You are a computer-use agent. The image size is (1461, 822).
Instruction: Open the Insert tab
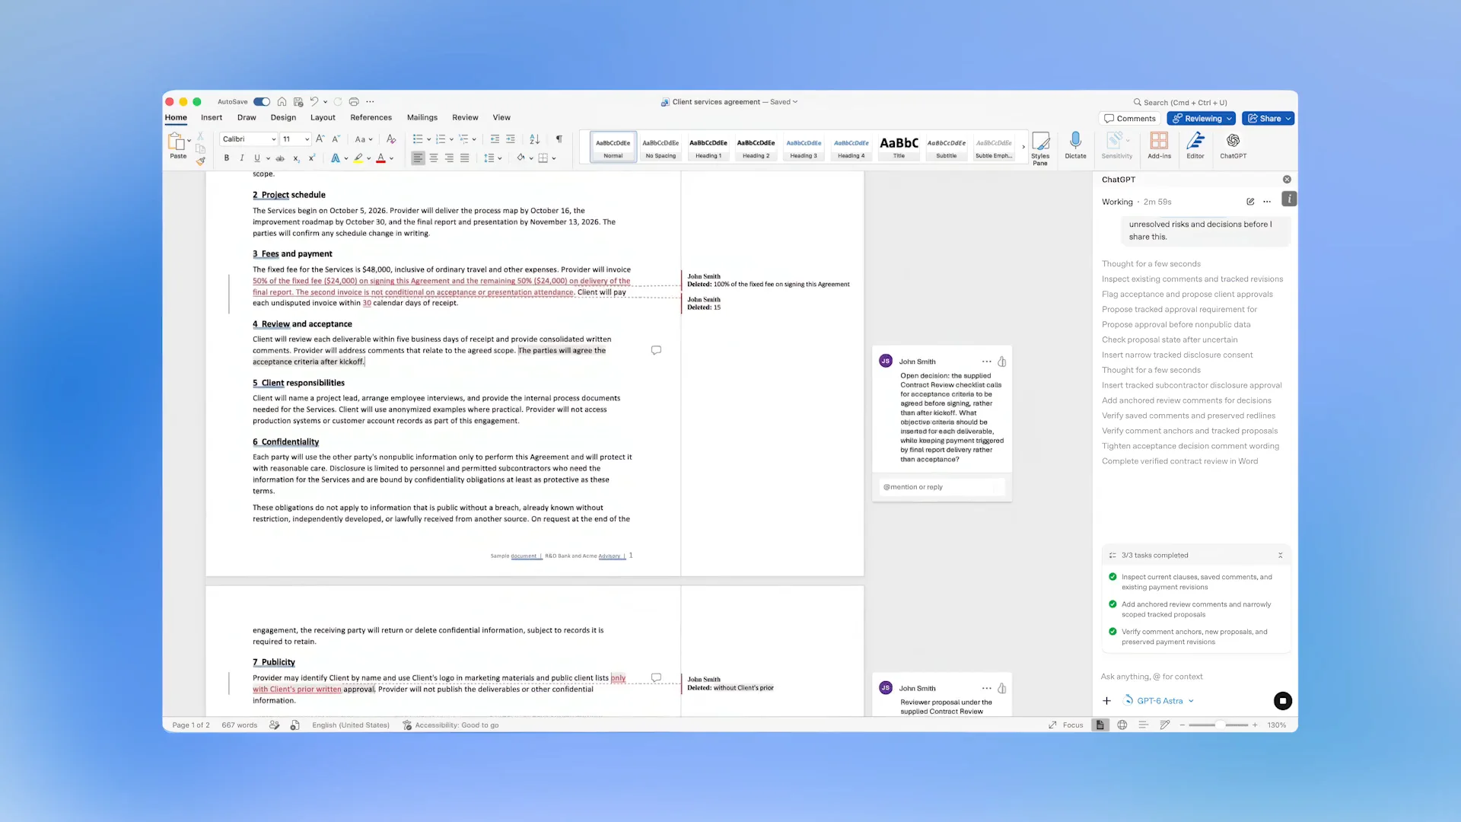[x=212, y=118]
